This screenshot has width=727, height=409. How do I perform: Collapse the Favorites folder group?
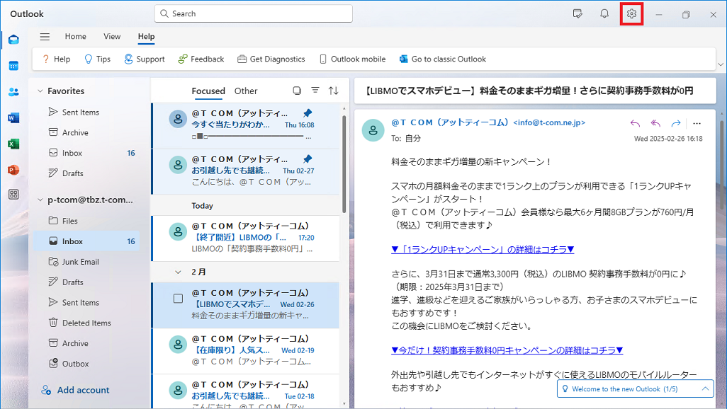pos(39,91)
